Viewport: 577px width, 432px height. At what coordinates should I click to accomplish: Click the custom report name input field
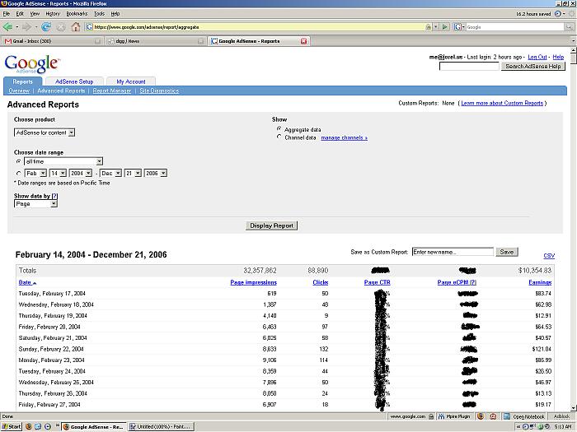pos(453,252)
